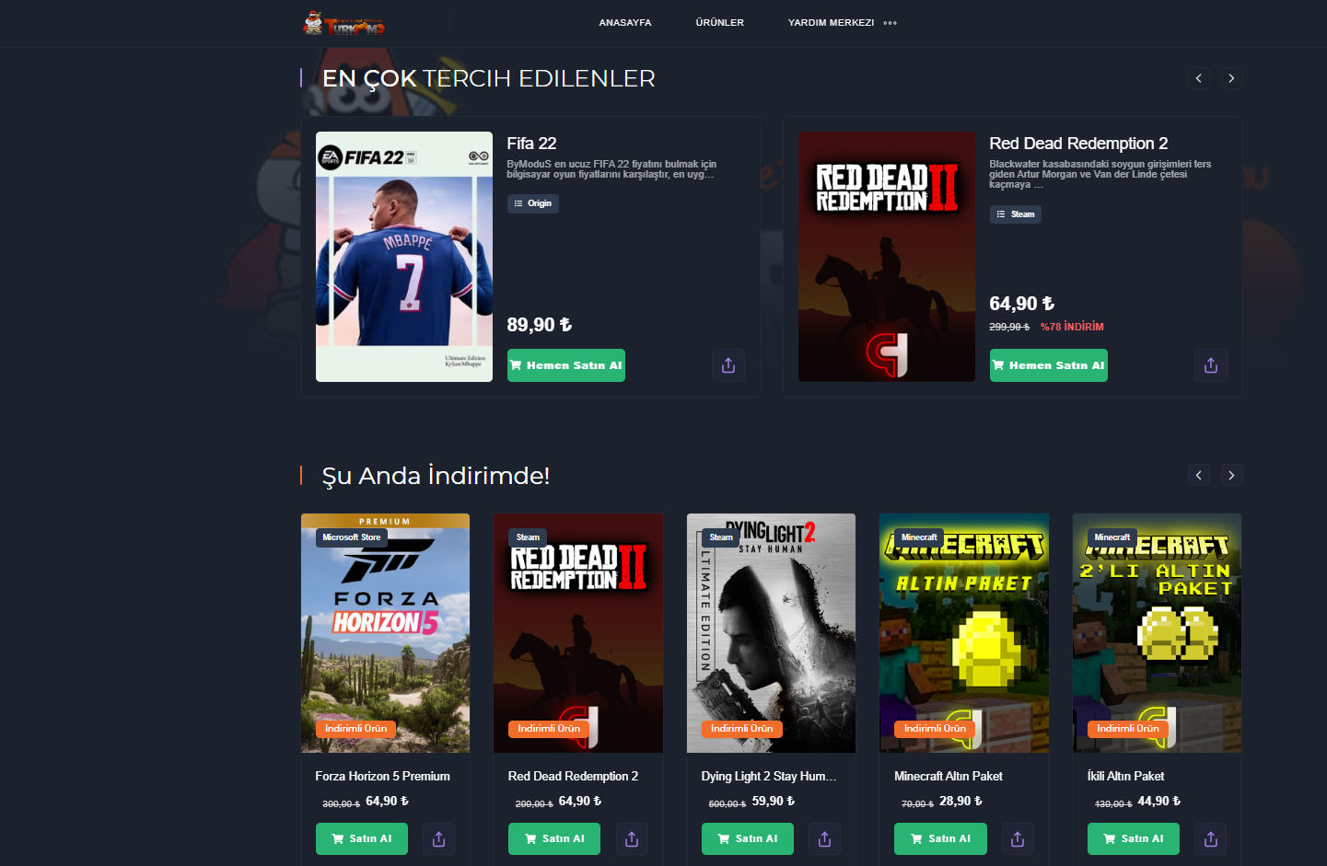
Task: Click Hemen Satın Al for Fifa 22
Action: [566, 365]
